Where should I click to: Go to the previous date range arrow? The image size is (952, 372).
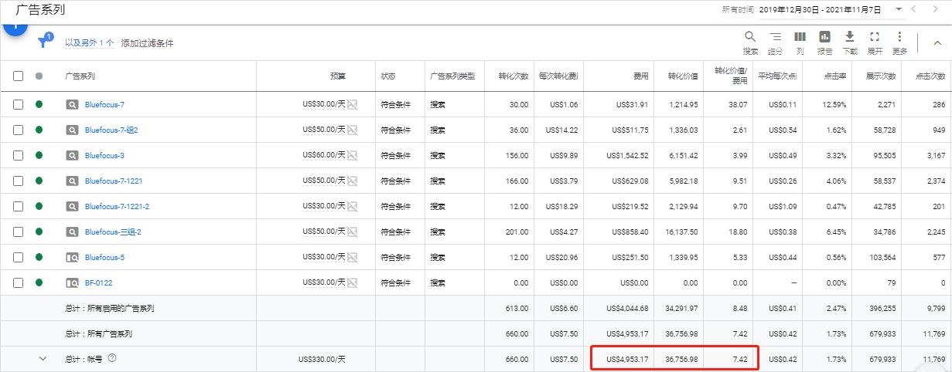(x=914, y=9)
